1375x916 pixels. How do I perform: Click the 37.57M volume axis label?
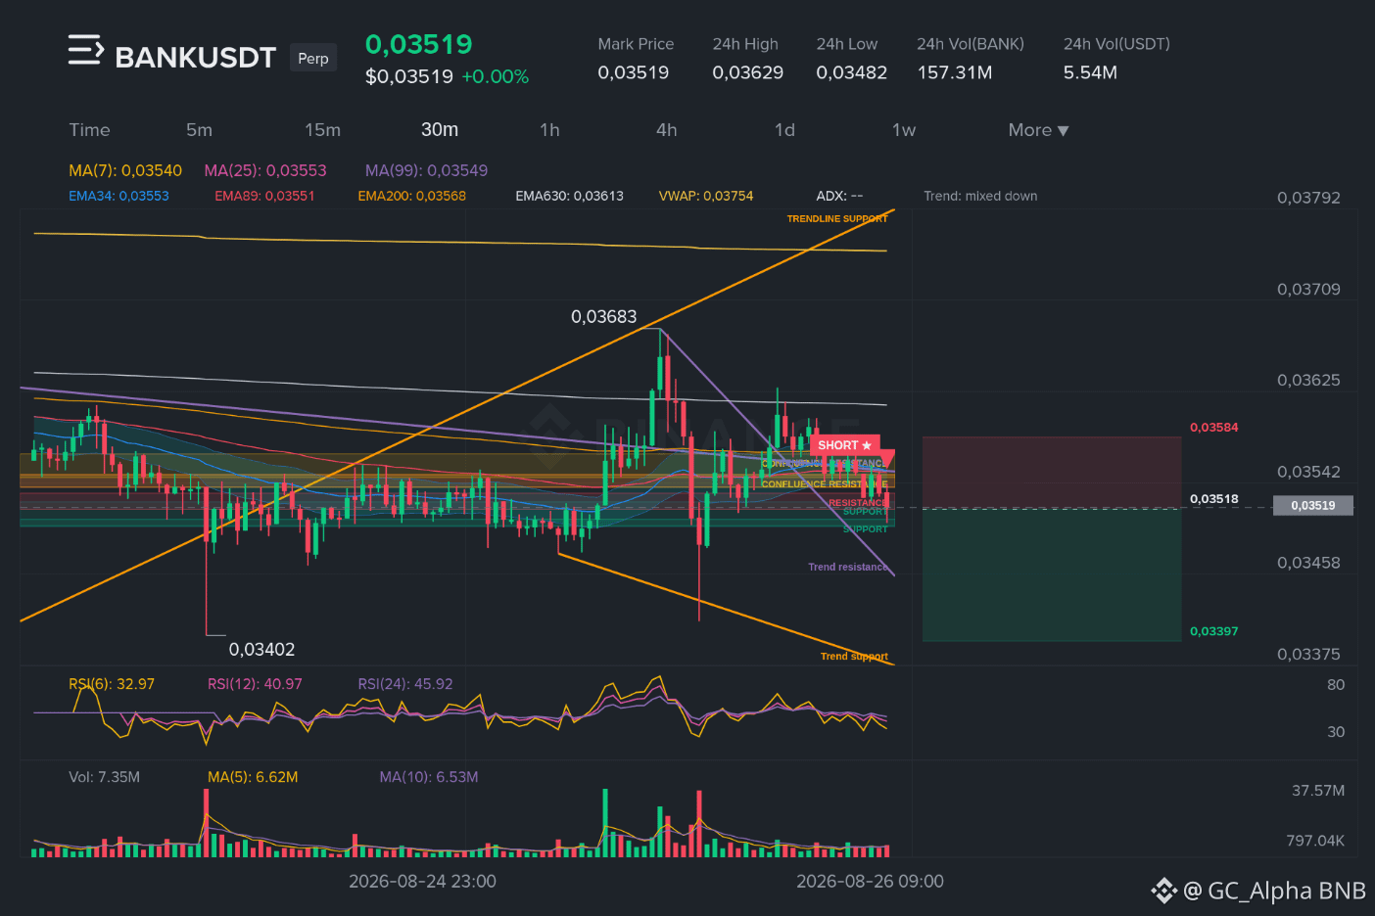coord(1318,791)
